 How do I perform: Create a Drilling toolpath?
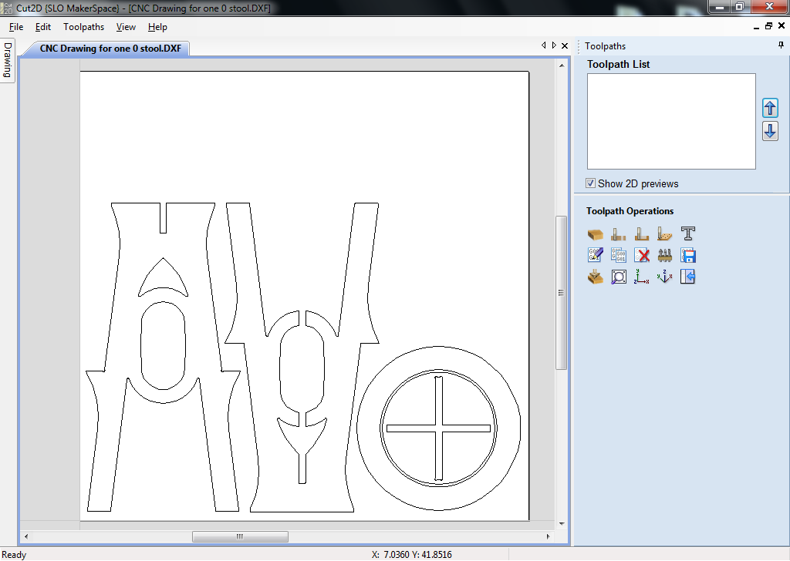(x=664, y=233)
